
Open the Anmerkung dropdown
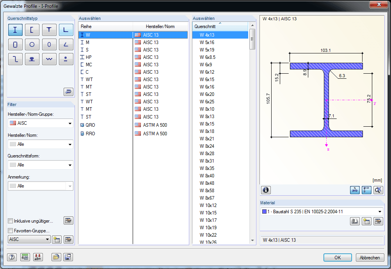(41, 186)
